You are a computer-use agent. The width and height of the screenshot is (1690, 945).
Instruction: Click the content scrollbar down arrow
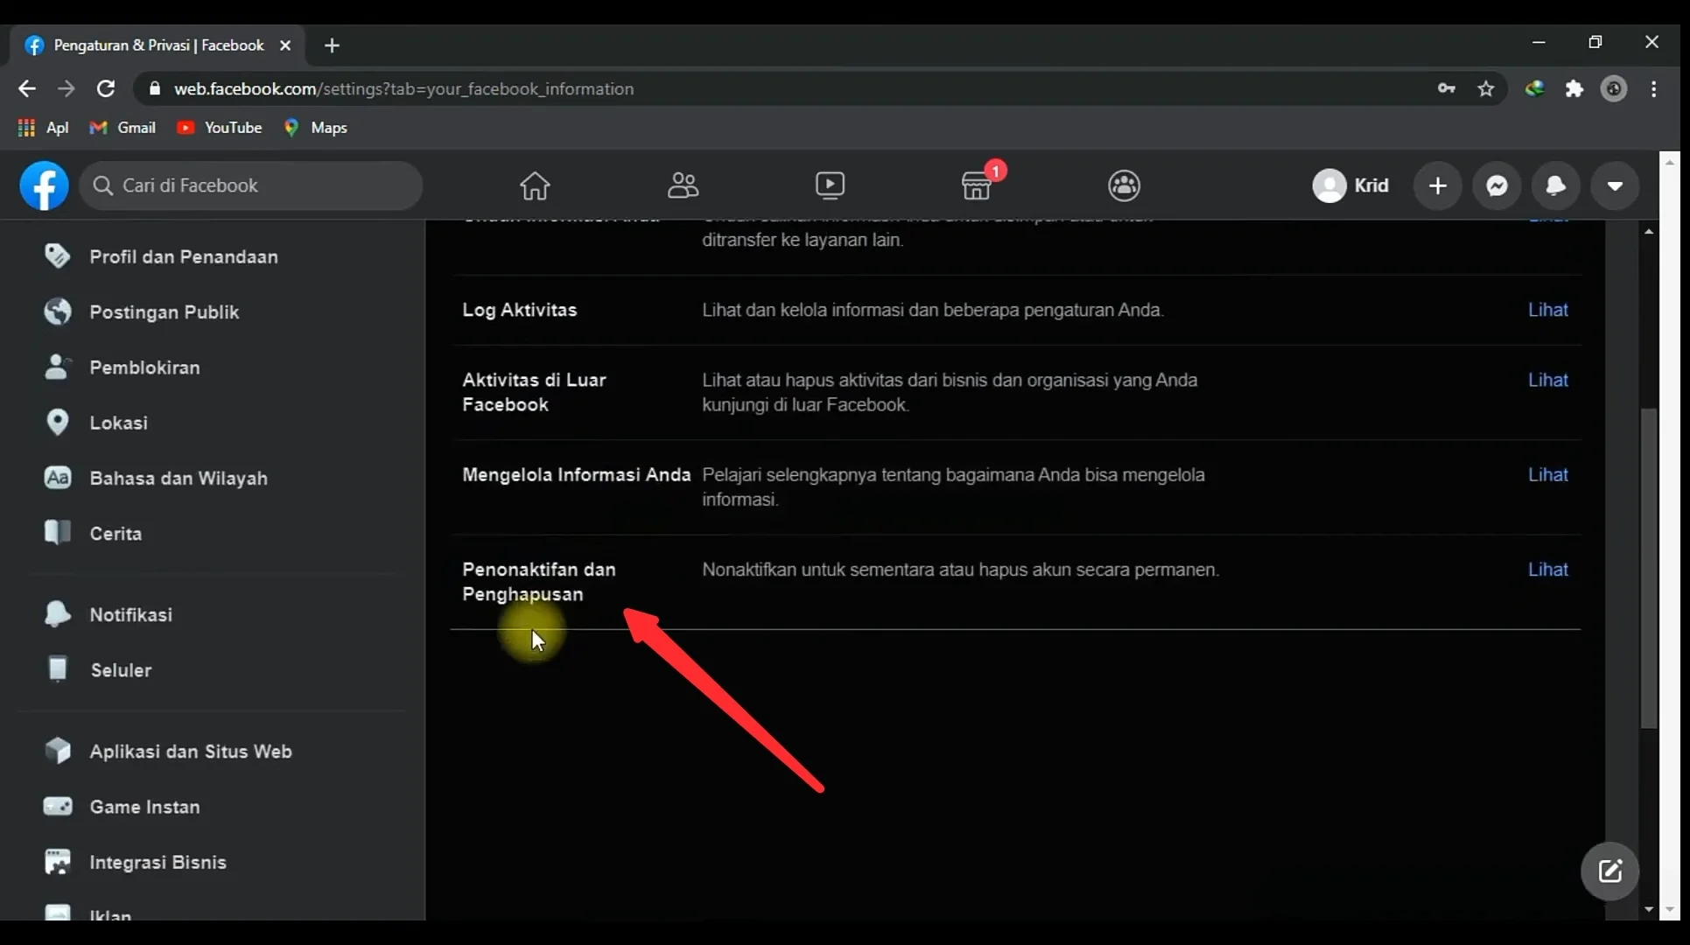(x=1649, y=910)
